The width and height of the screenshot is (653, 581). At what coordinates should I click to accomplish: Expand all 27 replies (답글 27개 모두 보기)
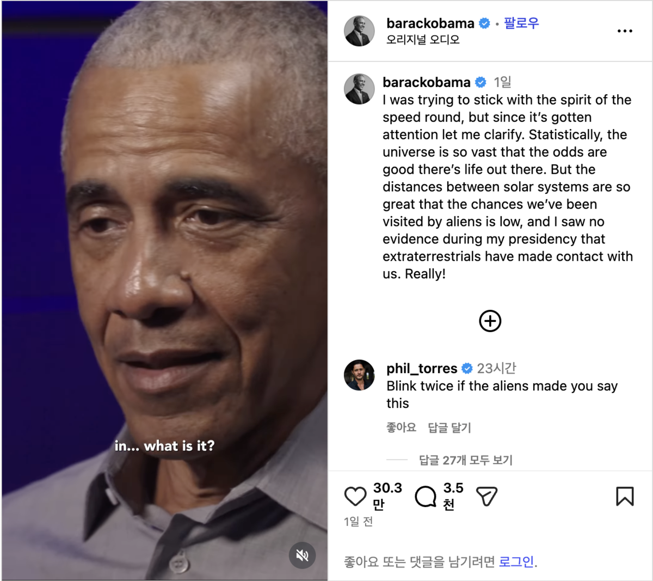(x=466, y=460)
